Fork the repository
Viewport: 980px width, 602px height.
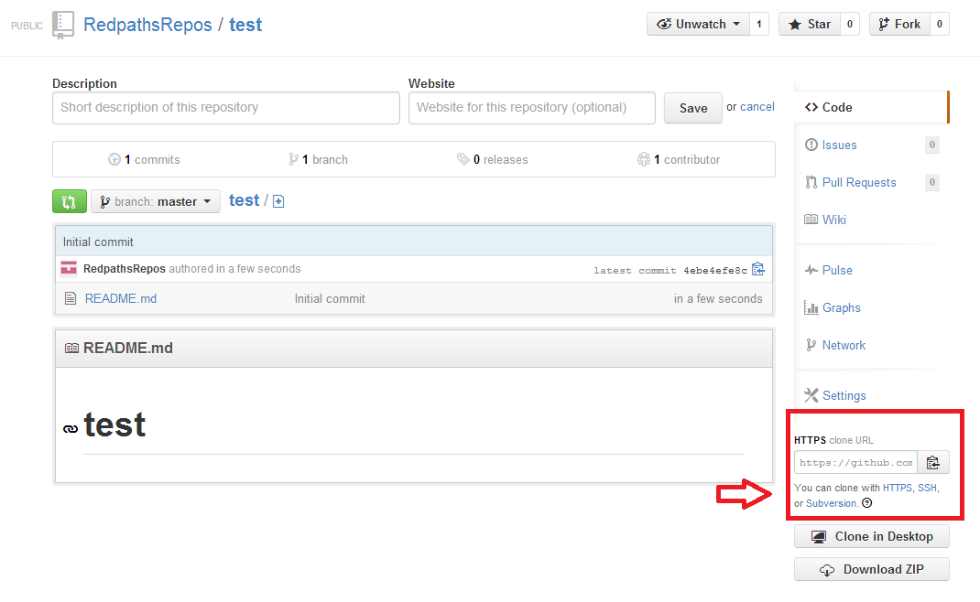899,25
